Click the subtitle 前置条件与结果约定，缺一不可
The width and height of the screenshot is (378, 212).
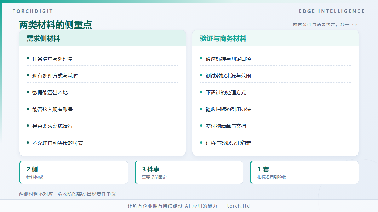click(326, 24)
